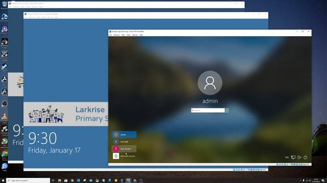
Task: Click the system tray clock
Action: (x=316, y=180)
